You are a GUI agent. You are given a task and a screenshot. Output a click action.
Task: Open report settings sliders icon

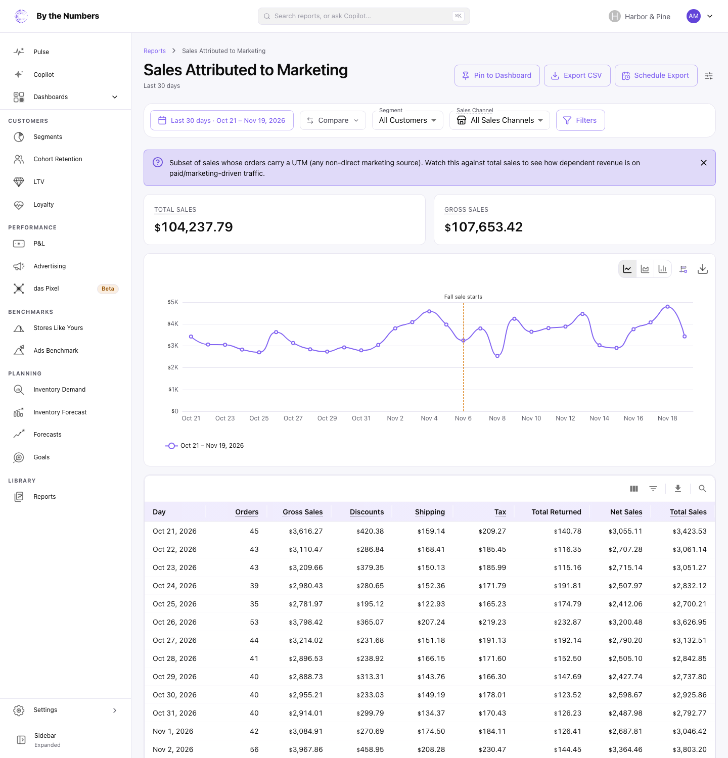tap(709, 76)
